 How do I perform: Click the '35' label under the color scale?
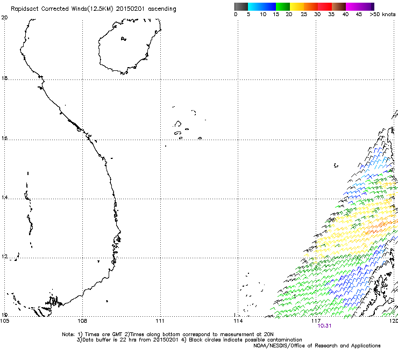coord(331,14)
